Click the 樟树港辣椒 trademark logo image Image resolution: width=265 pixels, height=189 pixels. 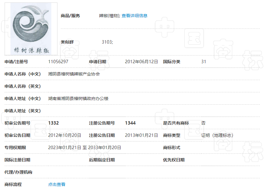coord(31,29)
